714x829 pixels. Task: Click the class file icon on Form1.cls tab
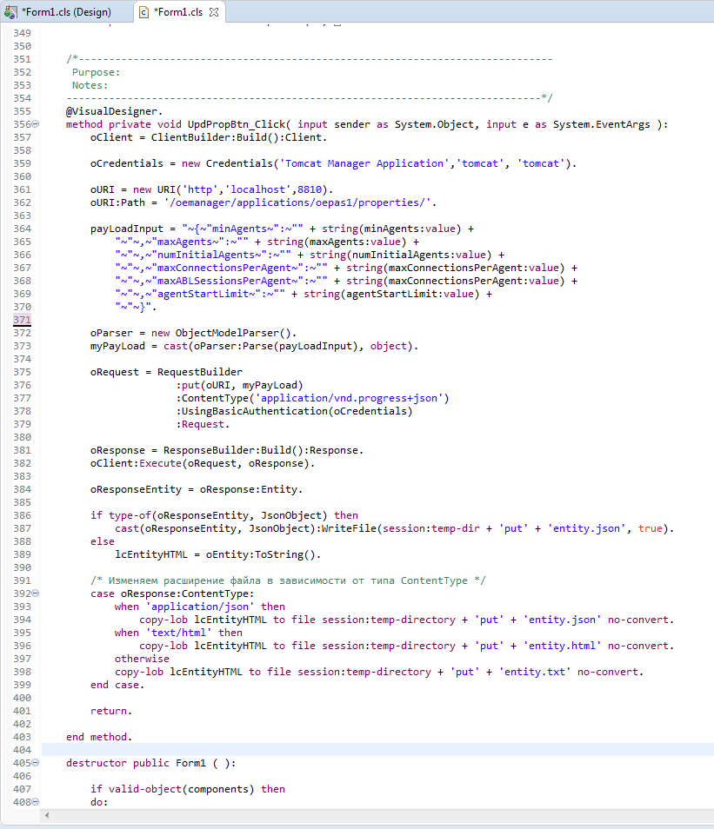[x=144, y=12]
